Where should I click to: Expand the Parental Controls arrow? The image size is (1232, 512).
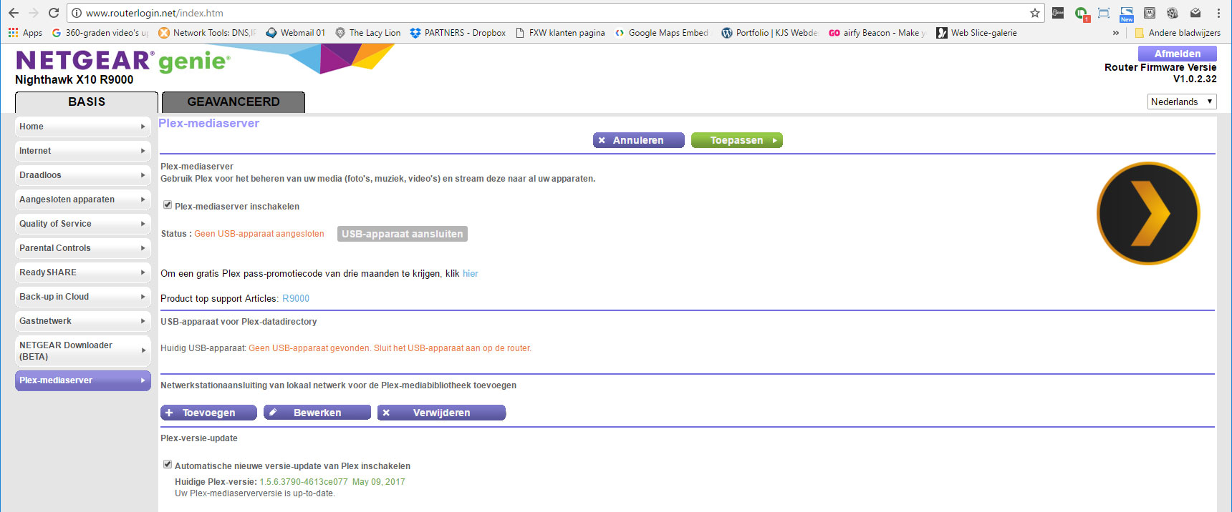coord(143,248)
